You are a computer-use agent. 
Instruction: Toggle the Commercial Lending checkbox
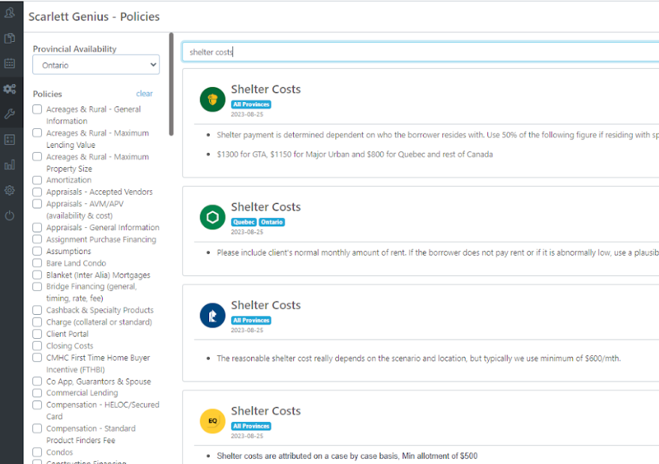point(37,393)
